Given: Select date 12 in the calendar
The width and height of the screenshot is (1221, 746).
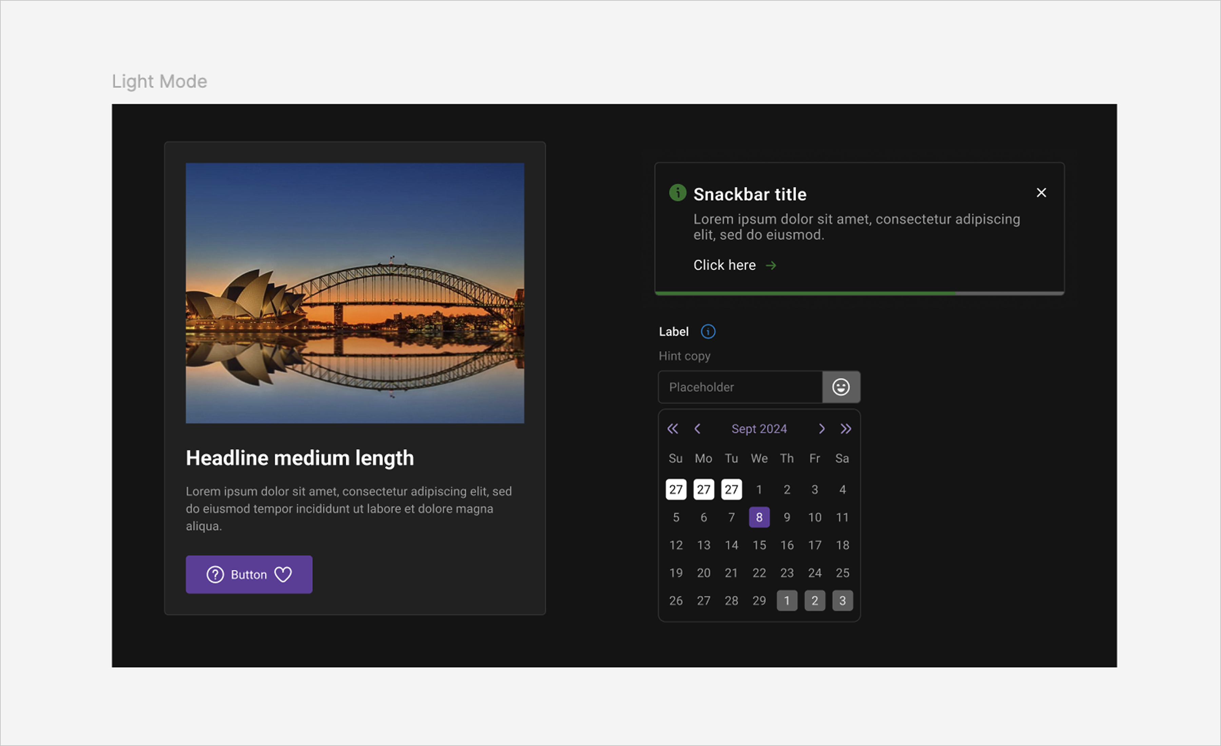Looking at the screenshot, I should (676, 545).
